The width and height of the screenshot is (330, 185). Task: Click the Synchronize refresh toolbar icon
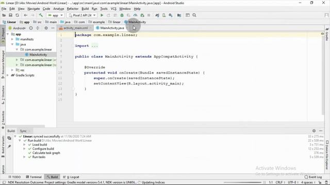[17, 15]
